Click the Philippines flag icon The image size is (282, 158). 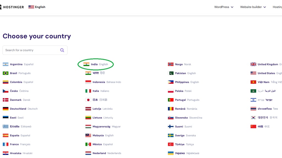click(x=171, y=82)
